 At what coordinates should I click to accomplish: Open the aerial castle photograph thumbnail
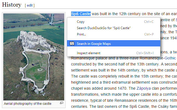[34, 57]
